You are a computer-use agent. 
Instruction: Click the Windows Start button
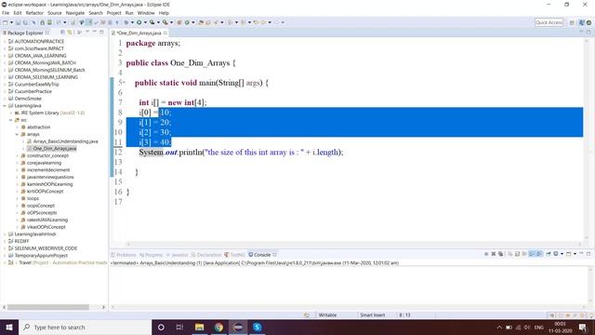9,327
